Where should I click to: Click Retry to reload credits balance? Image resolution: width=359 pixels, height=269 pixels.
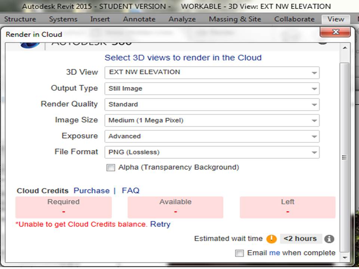(x=160, y=224)
